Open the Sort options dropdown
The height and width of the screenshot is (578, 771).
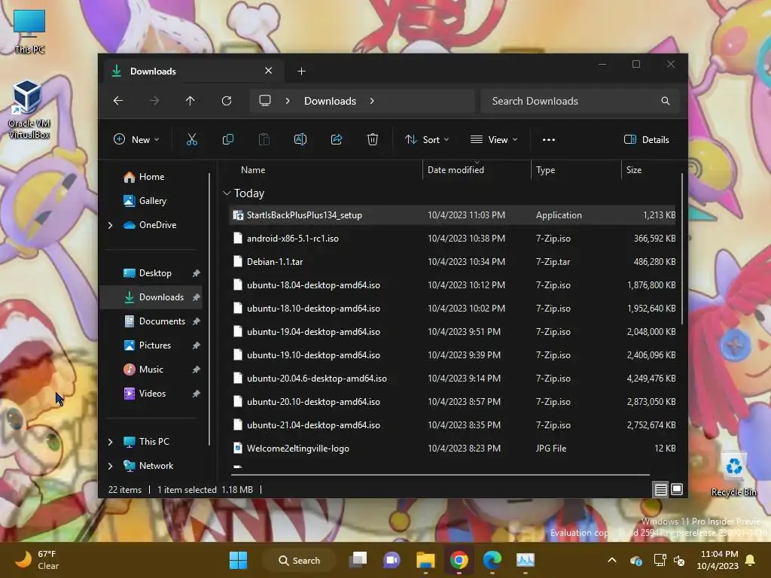point(427,139)
